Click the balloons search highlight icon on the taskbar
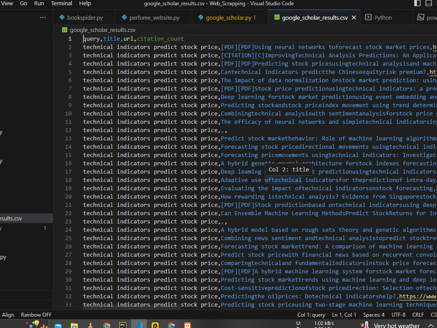 pos(36,324)
